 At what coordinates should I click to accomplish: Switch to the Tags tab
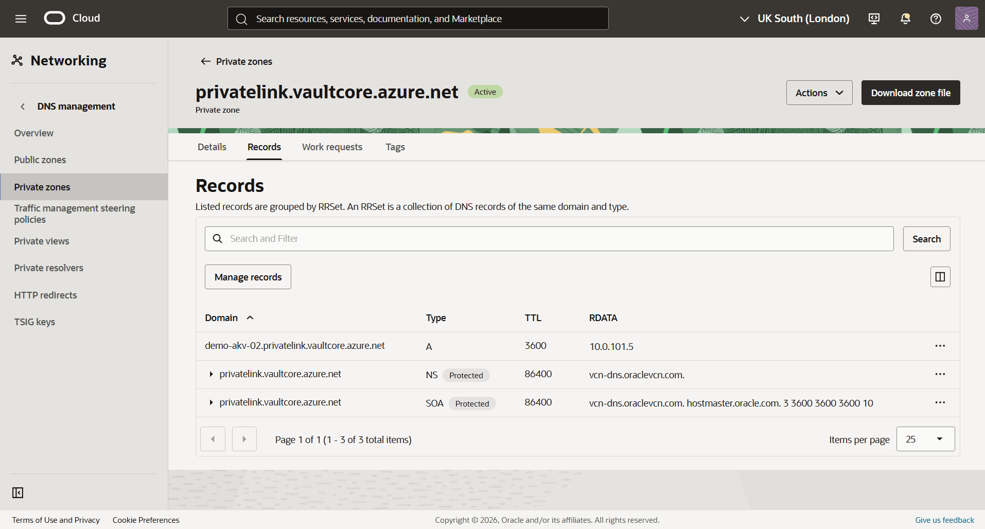coord(395,147)
